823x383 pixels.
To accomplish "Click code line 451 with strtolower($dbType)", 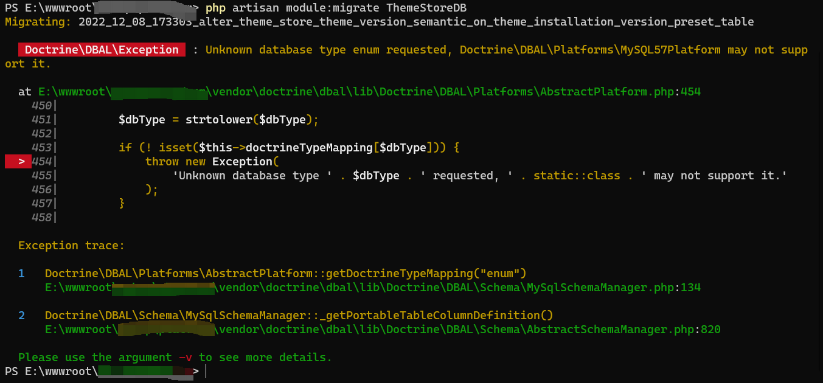I will click(218, 120).
